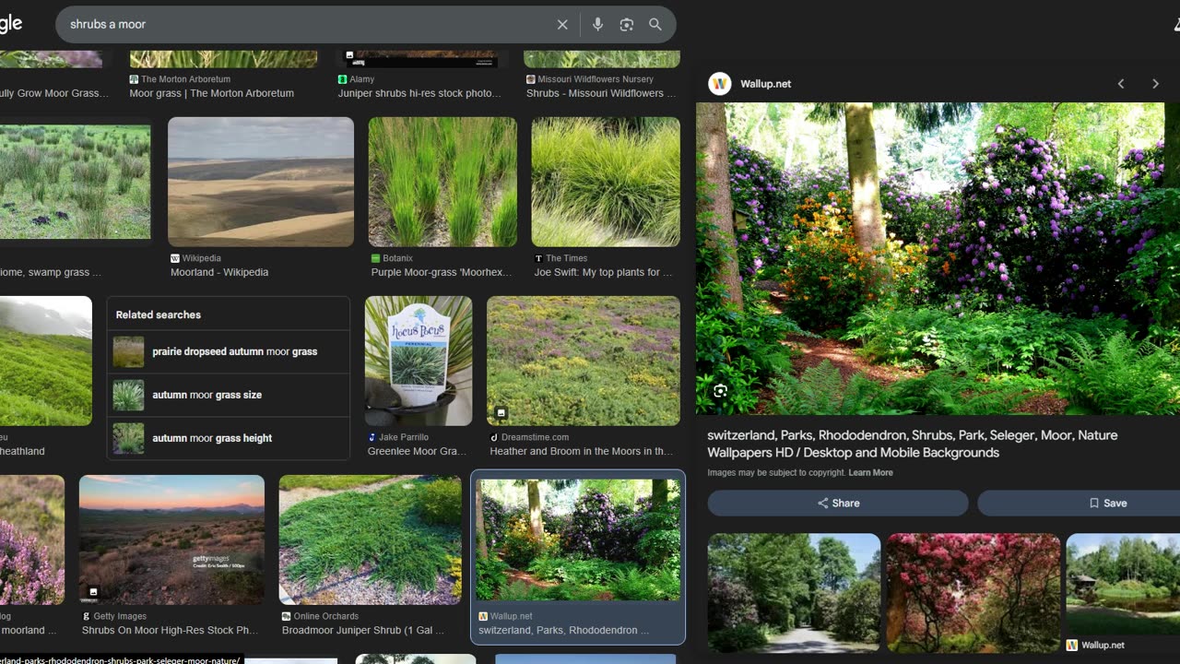Open Online Orchards Broadmoor Juniper image
The height and width of the screenshot is (664, 1180).
pyautogui.click(x=371, y=539)
